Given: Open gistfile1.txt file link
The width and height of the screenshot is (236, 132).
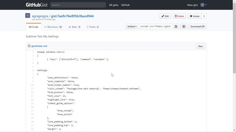Looking at the screenshot, I should pyautogui.click(x=39, y=46).
